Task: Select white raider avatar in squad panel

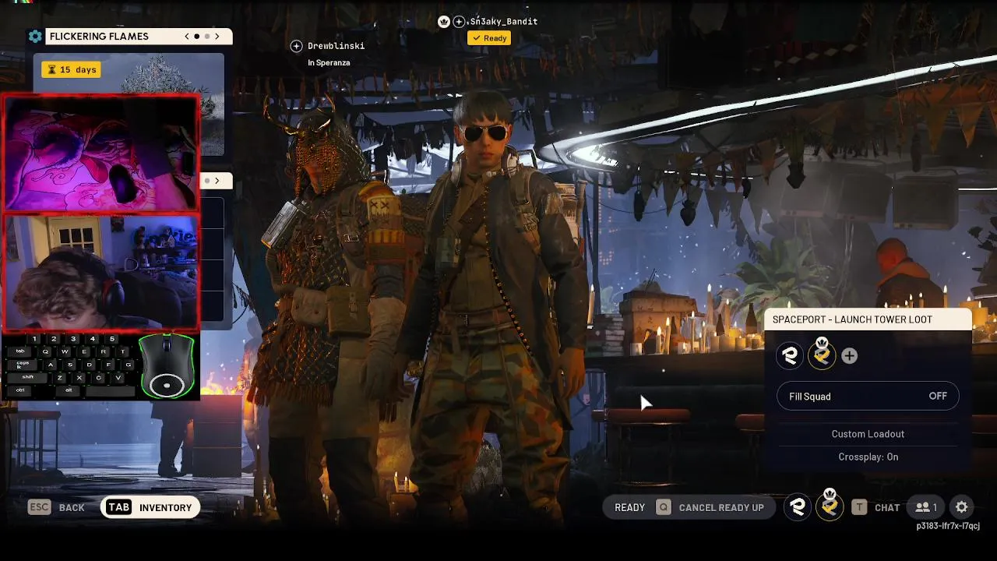Action: point(790,356)
